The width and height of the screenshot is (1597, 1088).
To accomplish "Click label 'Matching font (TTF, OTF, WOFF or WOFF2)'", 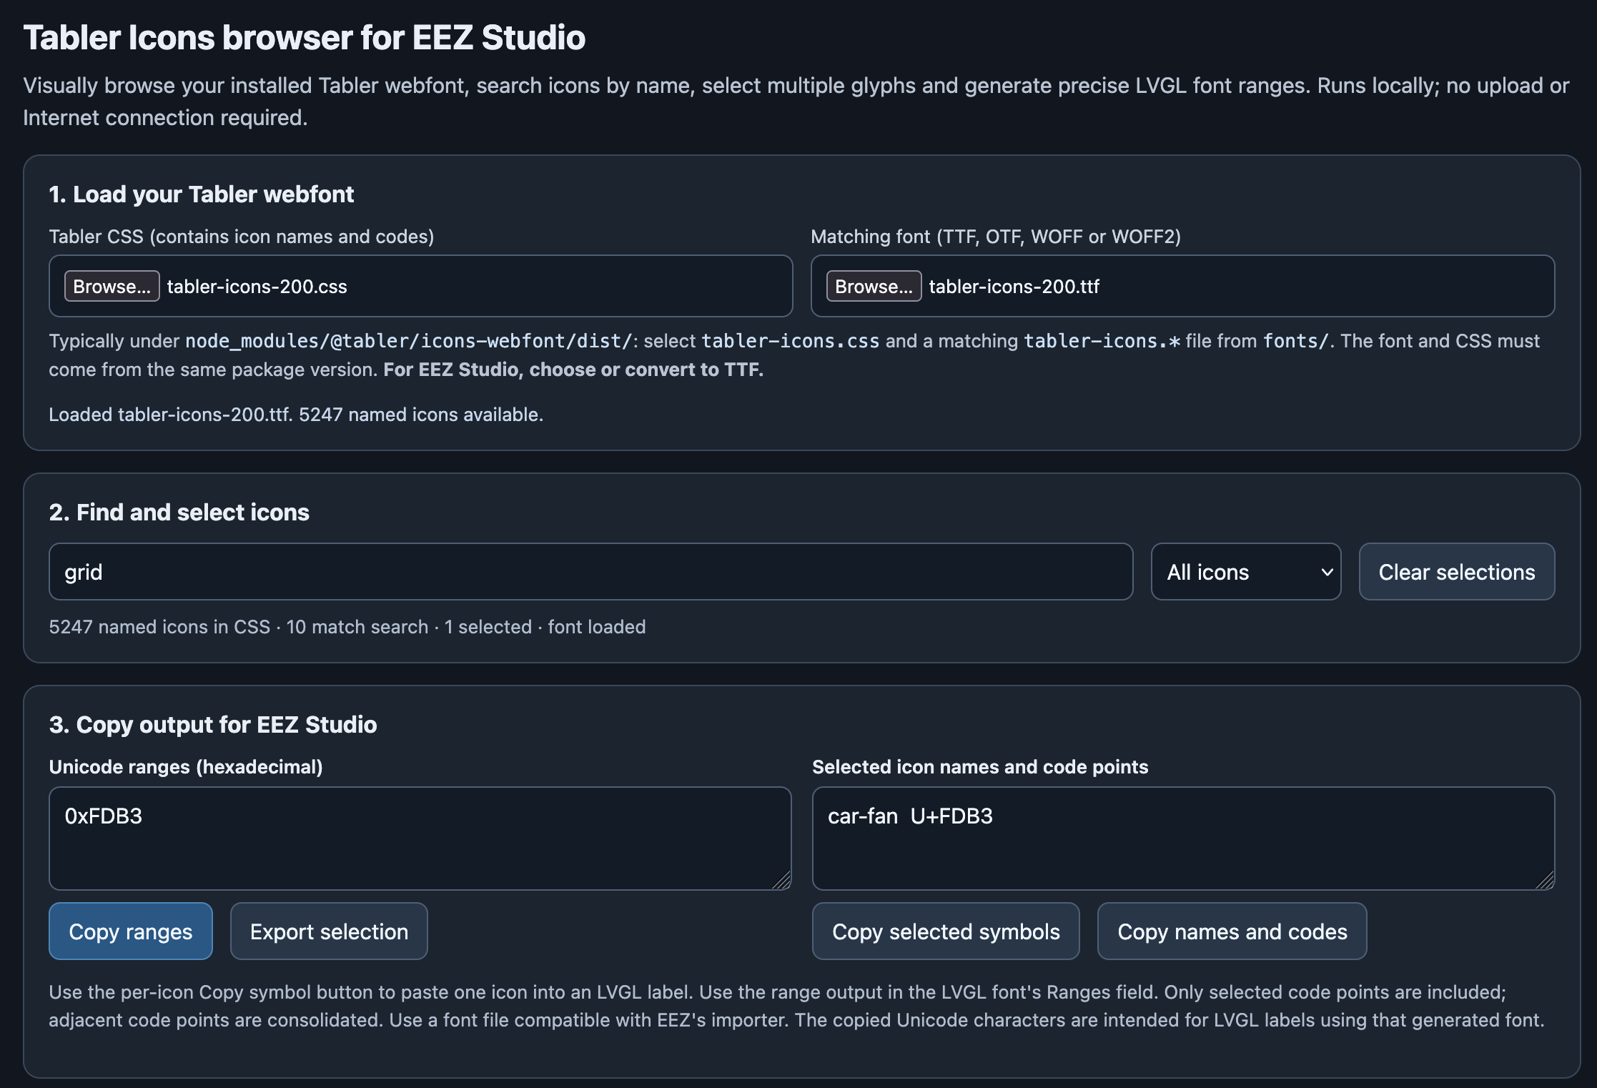I will pyautogui.click(x=996, y=237).
